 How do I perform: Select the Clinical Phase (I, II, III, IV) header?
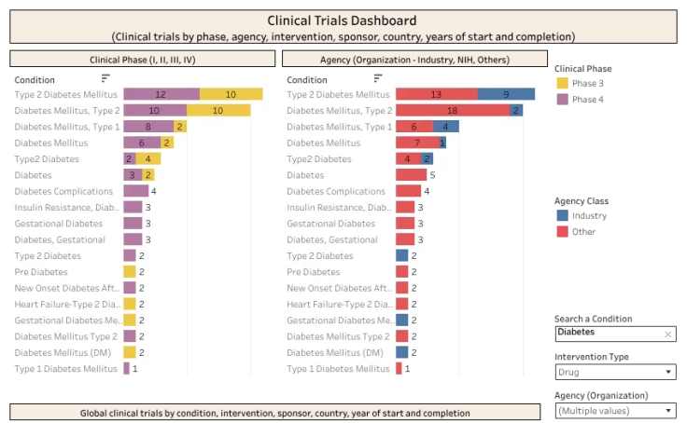point(143,59)
